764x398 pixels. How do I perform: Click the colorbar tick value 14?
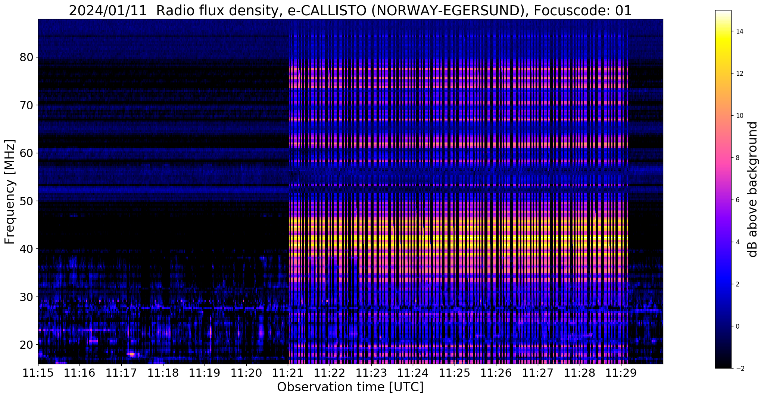pos(739,31)
